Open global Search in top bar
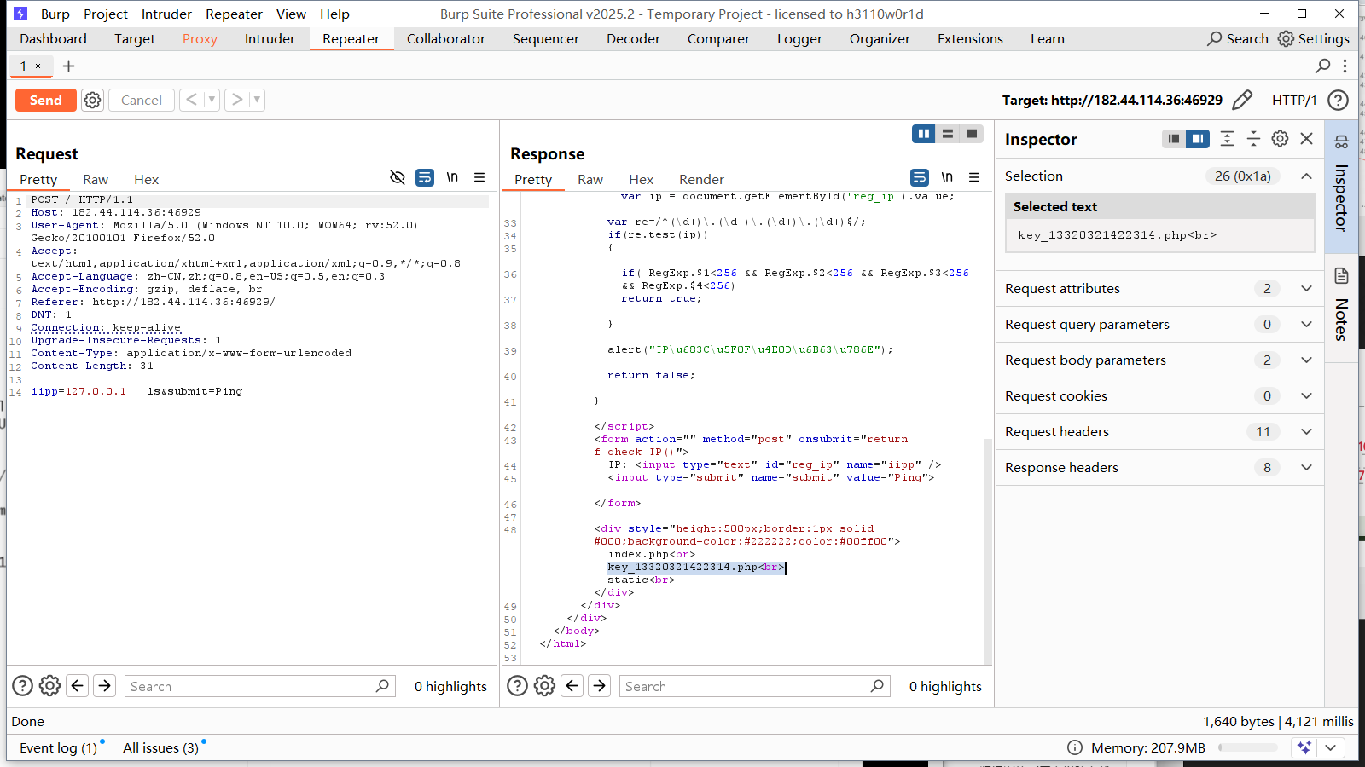The image size is (1365, 767). [1238, 38]
